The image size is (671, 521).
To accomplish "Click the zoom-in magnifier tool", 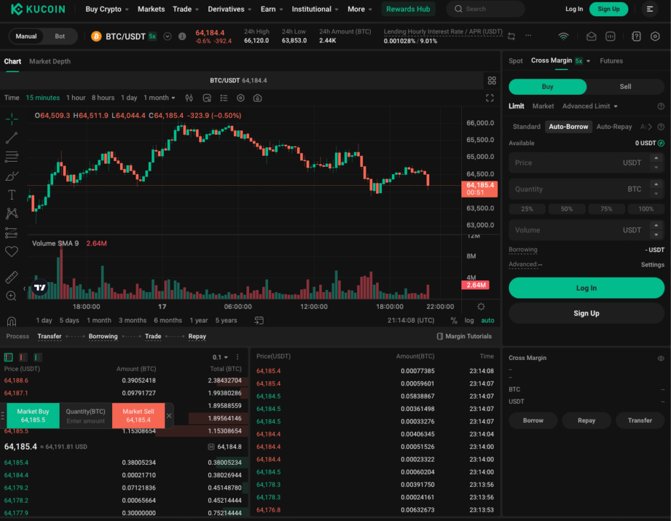I will tap(12, 295).
